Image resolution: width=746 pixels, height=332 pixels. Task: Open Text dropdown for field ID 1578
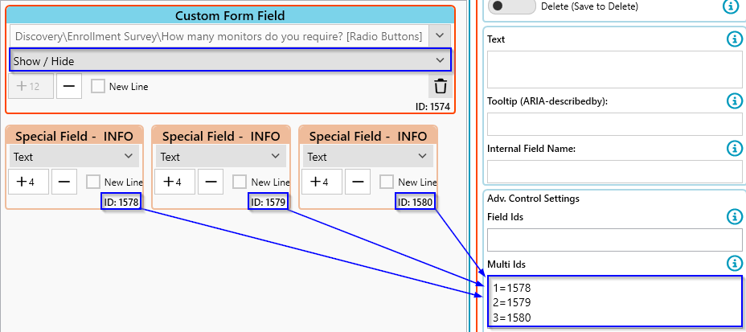click(x=74, y=157)
